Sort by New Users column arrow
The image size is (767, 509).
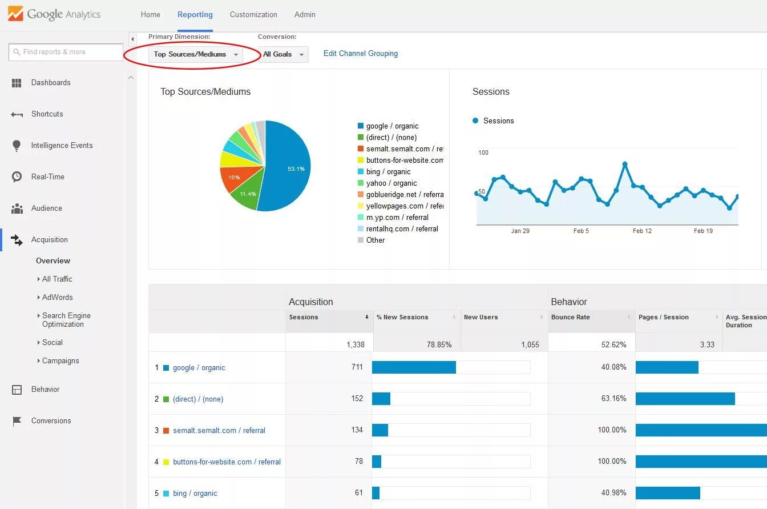click(542, 317)
